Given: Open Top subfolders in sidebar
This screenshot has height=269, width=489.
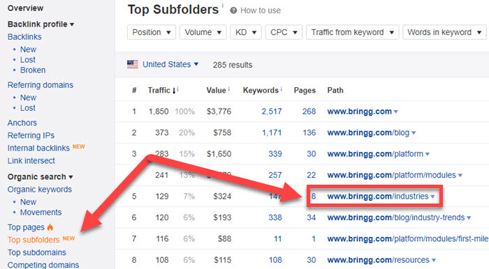Looking at the screenshot, I should pos(34,240).
